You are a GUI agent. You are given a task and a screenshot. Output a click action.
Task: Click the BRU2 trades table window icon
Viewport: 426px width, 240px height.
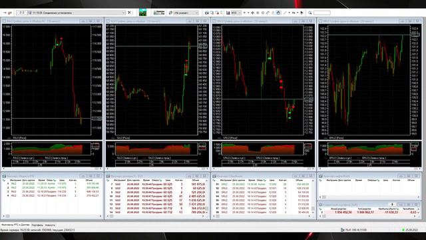point(321,176)
